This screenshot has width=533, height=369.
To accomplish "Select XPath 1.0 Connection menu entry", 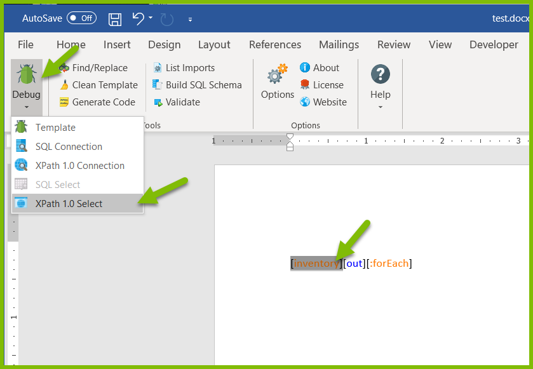I will pos(78,166).
